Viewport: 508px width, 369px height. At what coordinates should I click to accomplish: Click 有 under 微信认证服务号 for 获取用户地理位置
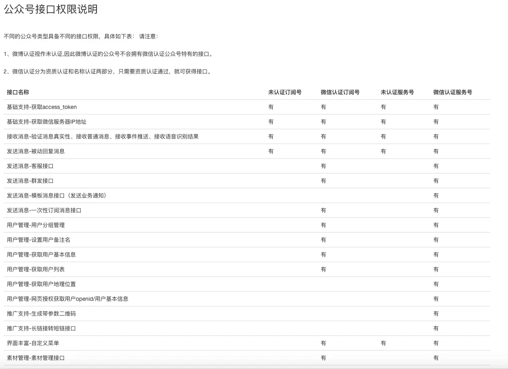click(x=436, y=284)
